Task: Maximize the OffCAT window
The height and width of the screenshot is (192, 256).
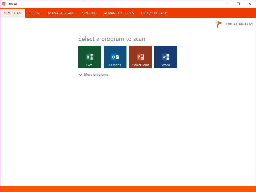Action: (238, 4)
